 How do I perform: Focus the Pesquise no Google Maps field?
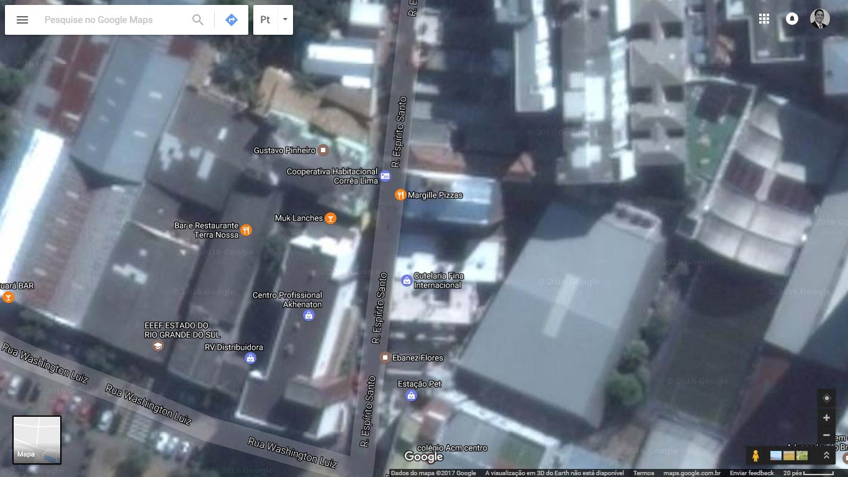click(x=112, y=20)
